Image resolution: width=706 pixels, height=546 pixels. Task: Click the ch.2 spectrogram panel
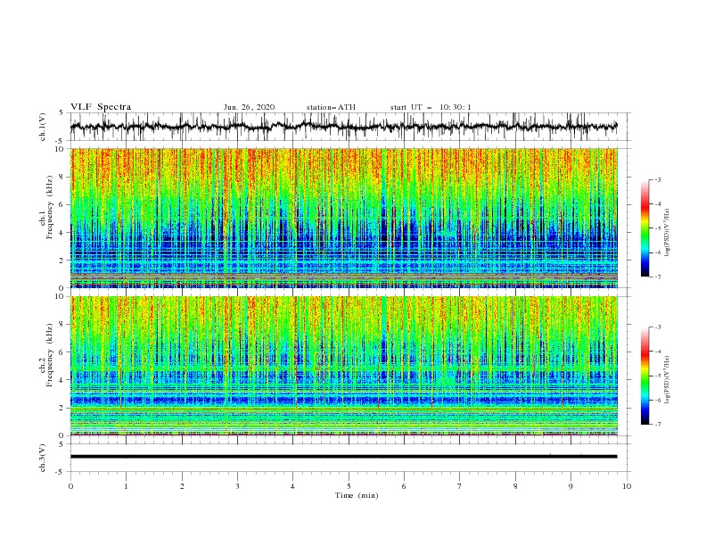[x=343, y=366]
